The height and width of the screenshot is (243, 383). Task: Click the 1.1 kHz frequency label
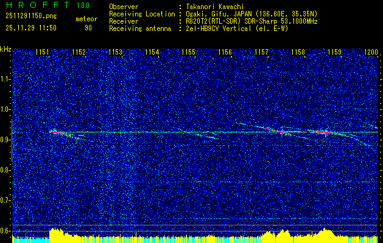coord(5,79)
